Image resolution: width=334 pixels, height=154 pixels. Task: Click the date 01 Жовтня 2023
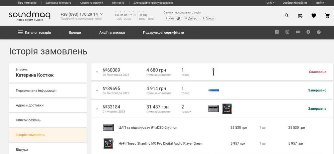point(114,111)
